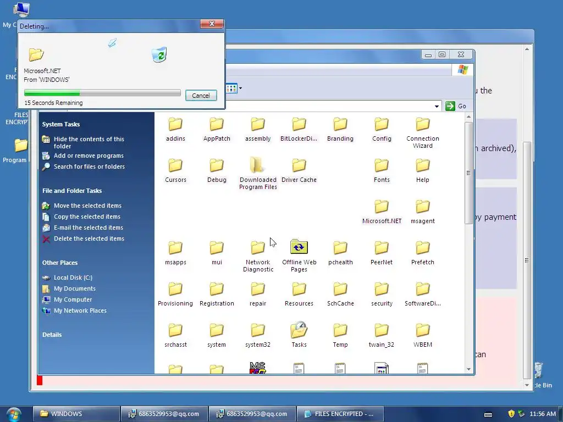The width and height of the screenshot is (563, 422).
Task: Open My Documents in Other Places
Action: 74,288
